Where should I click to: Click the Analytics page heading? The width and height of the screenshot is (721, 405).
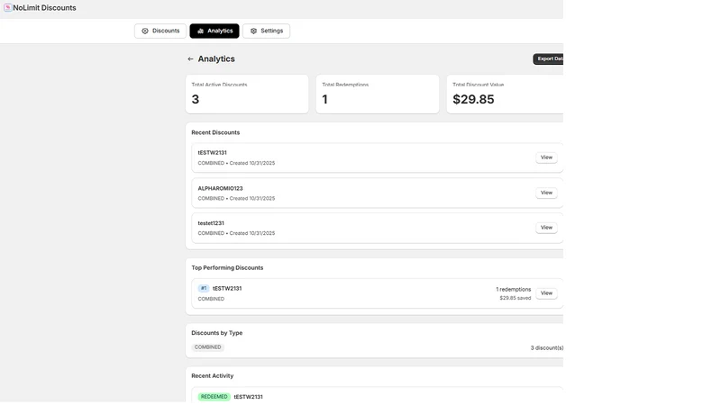click(x=216, y=58)
